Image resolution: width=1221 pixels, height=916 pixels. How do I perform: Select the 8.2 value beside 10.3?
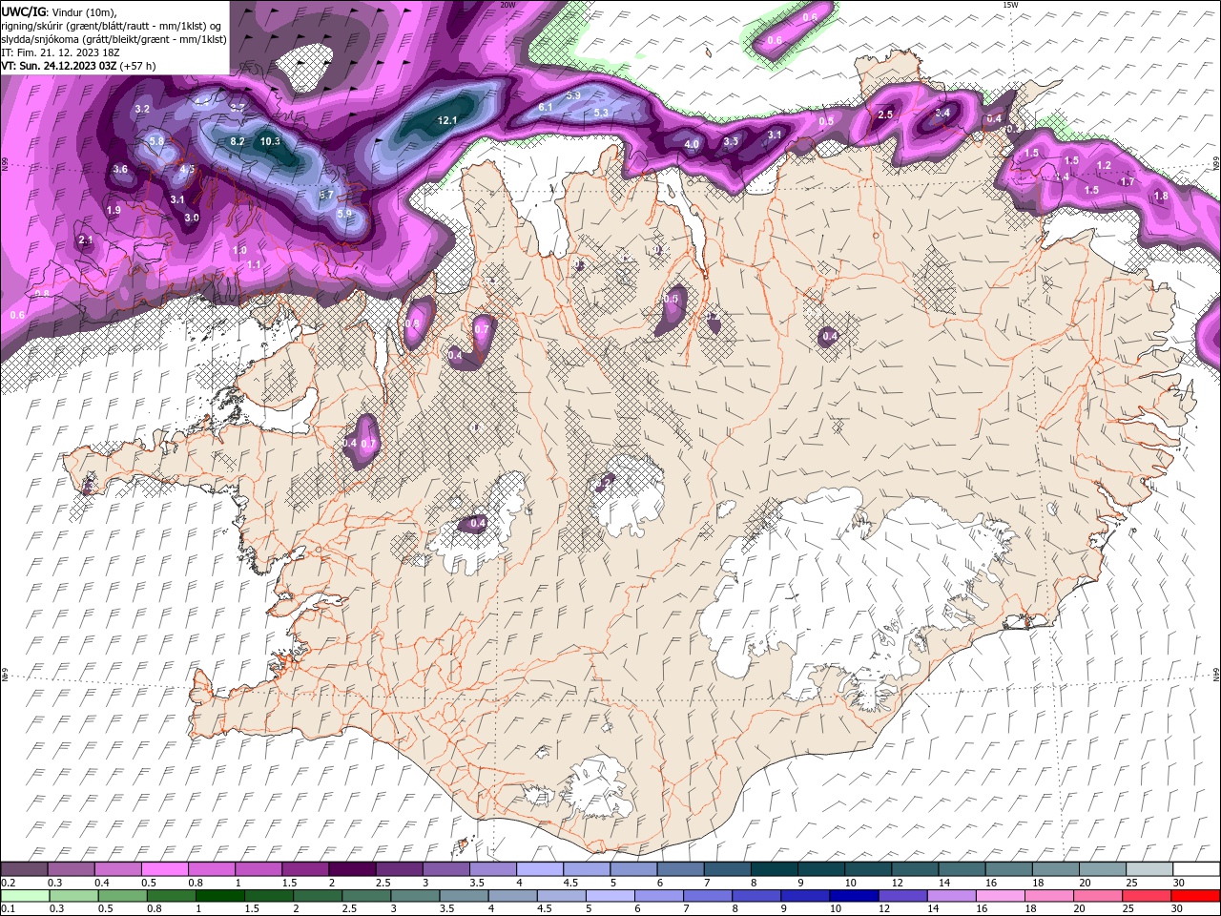click(238, 141)
